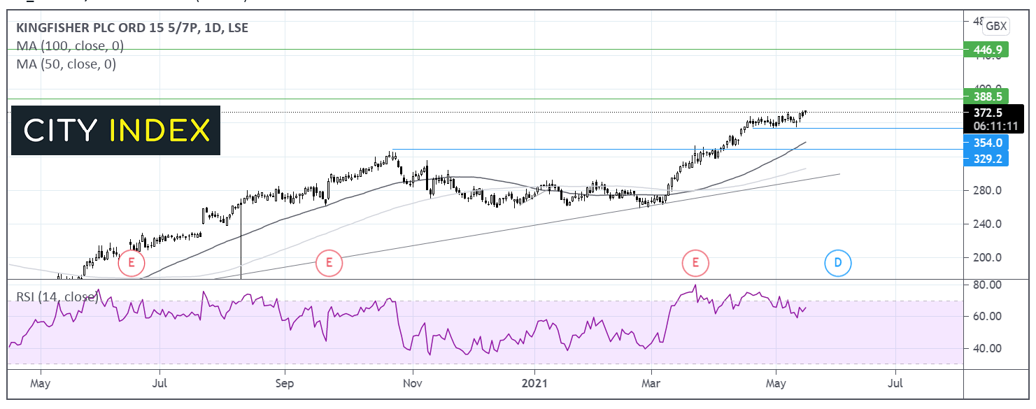
Task: Click the blue dividend D marker
Action: (837, 263)
